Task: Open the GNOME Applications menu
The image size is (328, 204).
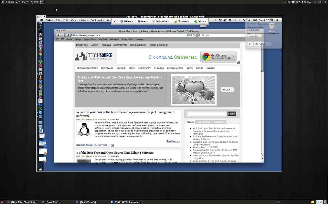Action: tap(13, 2)
